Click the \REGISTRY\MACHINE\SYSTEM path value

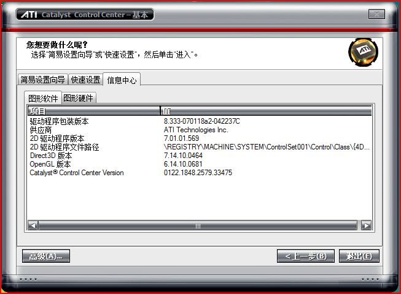(x=267, y=147)
